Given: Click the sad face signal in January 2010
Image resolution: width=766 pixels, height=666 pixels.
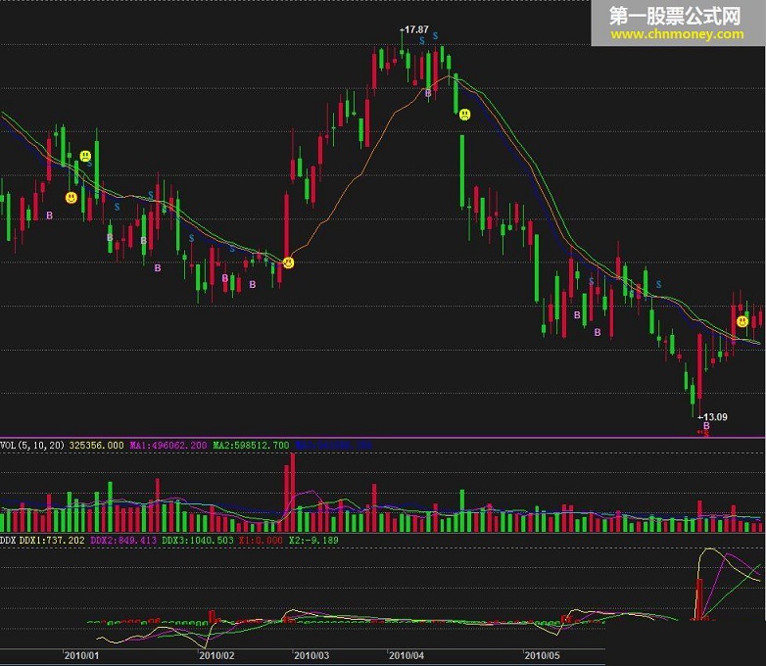Looking at the screenshot, I should click(x=85, y=157).
